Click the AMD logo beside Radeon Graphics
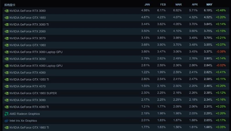This screenshot has width=231, height=131. [6, 114]
